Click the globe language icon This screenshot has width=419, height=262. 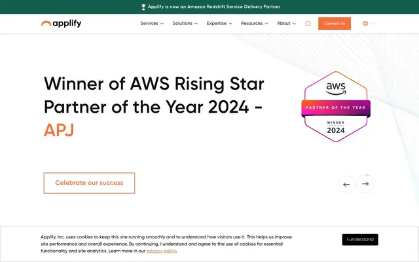tap(365, 24)
